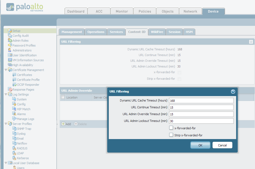
Task: Click the Syslog icon
Action: [14, 133]
